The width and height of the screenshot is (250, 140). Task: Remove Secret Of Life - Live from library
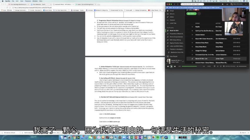[x=192, y=59]
